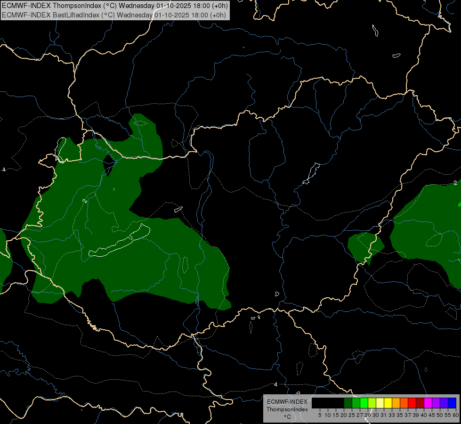Click the legend scale value 40

(x=424, y=415)
